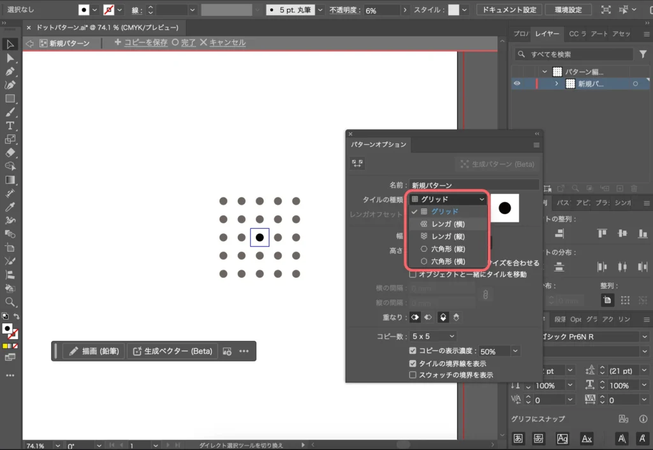Open the 50% copy dimming dropdown

pyautogui.click(x=515, y=351)
